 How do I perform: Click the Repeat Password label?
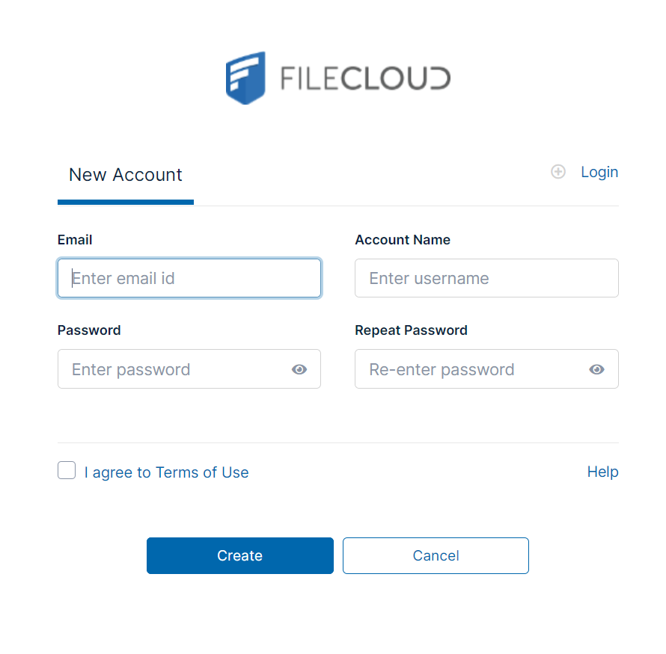coord(411,330)
